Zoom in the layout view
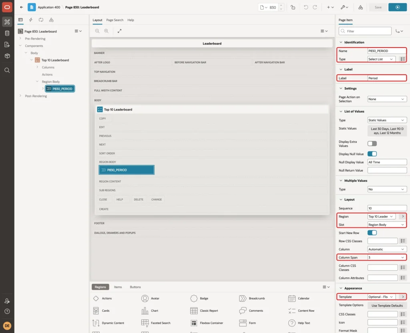 [107, 31]
